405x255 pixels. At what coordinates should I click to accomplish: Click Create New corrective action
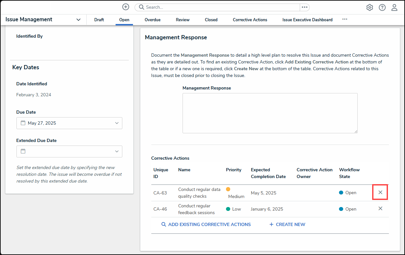pyautogui.click(x=287, y=224)
